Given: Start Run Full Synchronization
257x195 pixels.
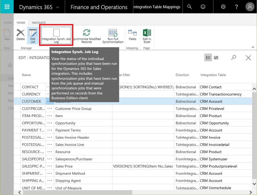Looking at the screenshot, I should 113,36.
